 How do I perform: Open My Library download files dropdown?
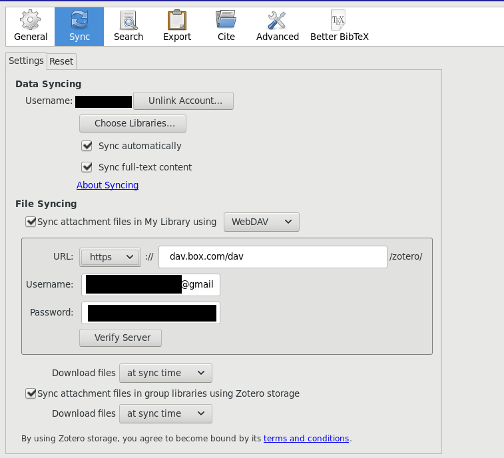click(x=166, y=373)
